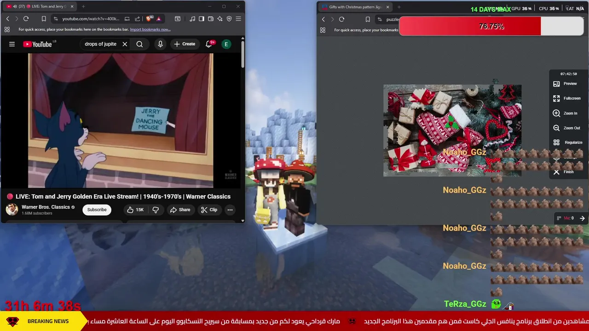Share the YouTube page from address bar
Image resolution: width=589 pixels, height=331 pixels.
137,19
